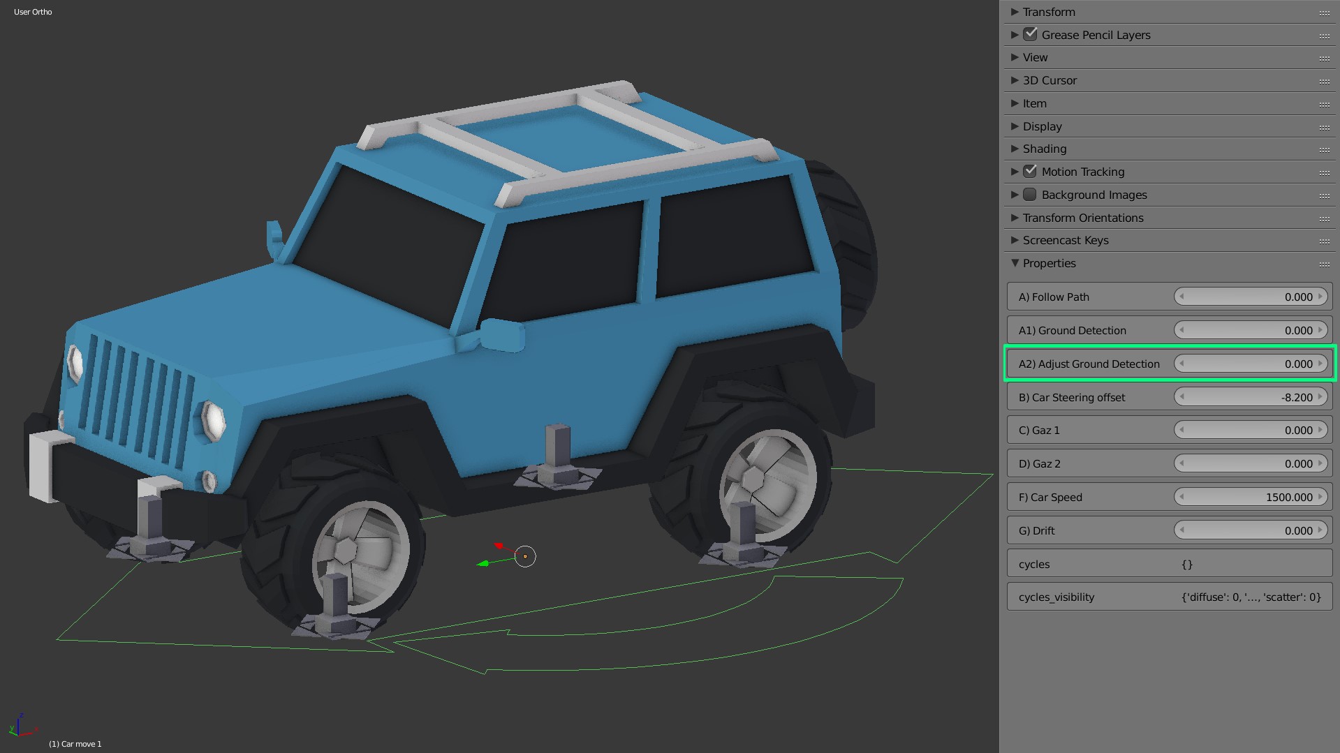
Task: Click the grip icon next to Screencast Keys
Action: [1325, 241]
